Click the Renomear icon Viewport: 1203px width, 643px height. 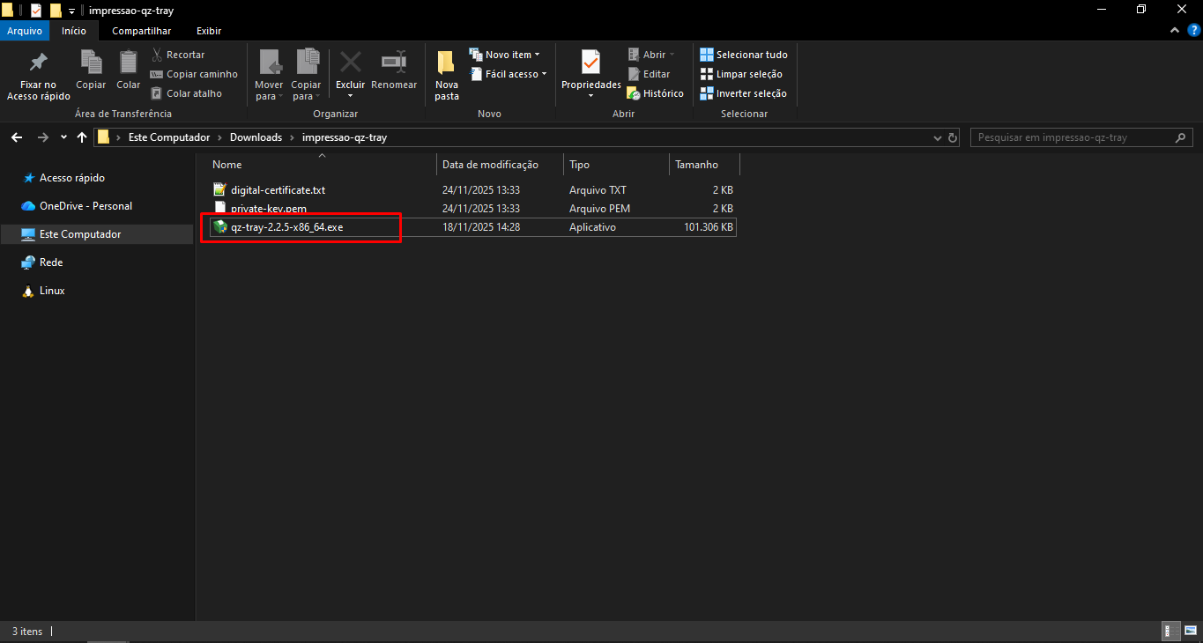click(x=393, y=63)
